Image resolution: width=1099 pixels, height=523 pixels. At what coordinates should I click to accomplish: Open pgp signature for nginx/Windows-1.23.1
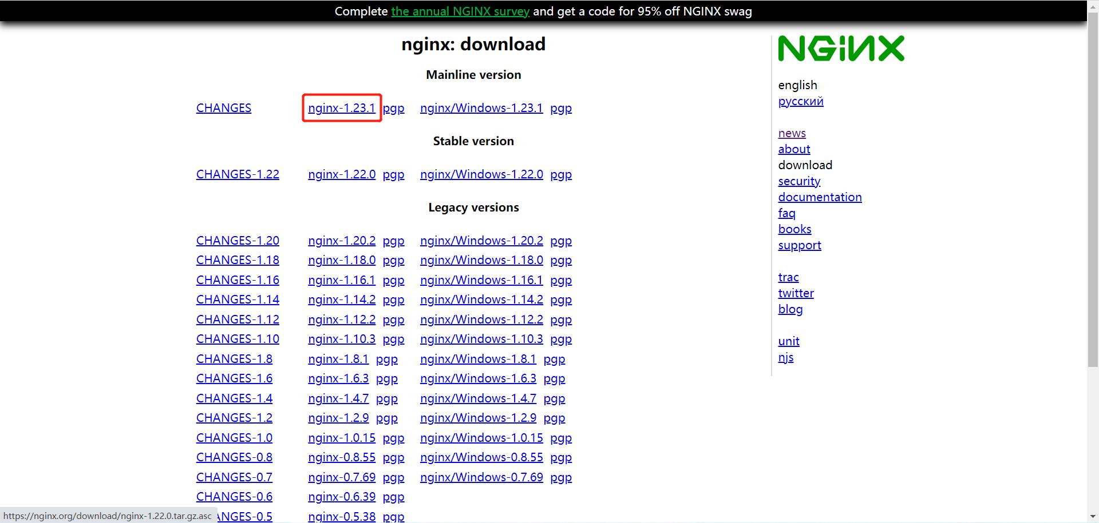coord(561,108)
